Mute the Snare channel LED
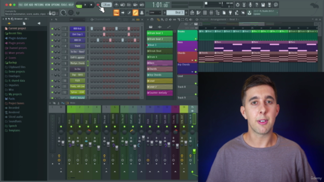 [52, 46]
